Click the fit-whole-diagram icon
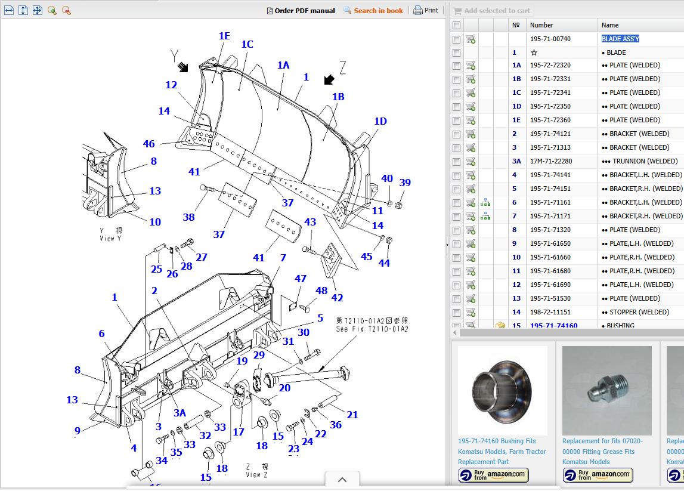Viewport: 684px width, 491px height. [38, 11]
